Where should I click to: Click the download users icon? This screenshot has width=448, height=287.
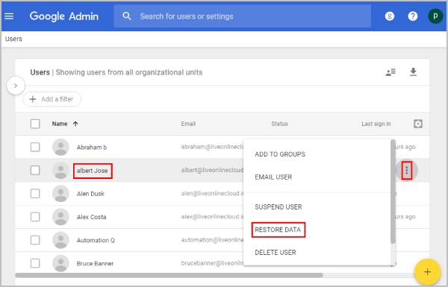(413, 72)
